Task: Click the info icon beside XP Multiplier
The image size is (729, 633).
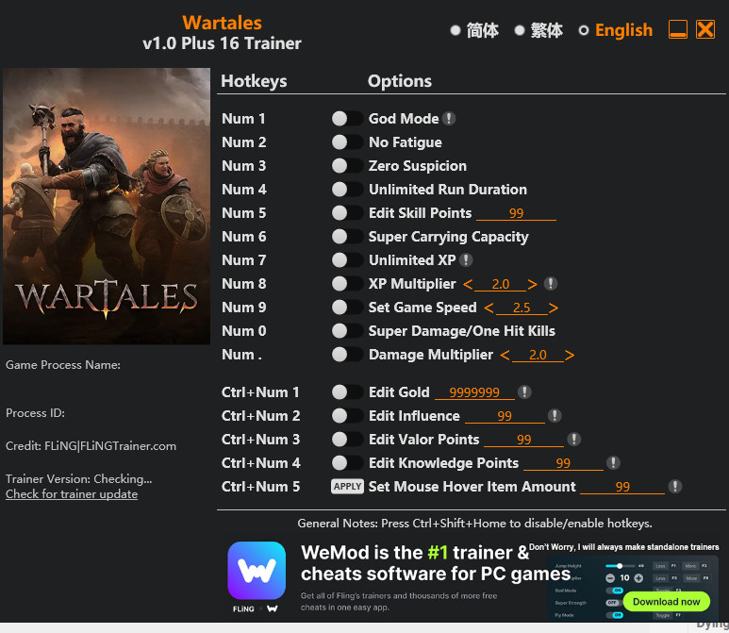Action: click(x=551, y=284)
